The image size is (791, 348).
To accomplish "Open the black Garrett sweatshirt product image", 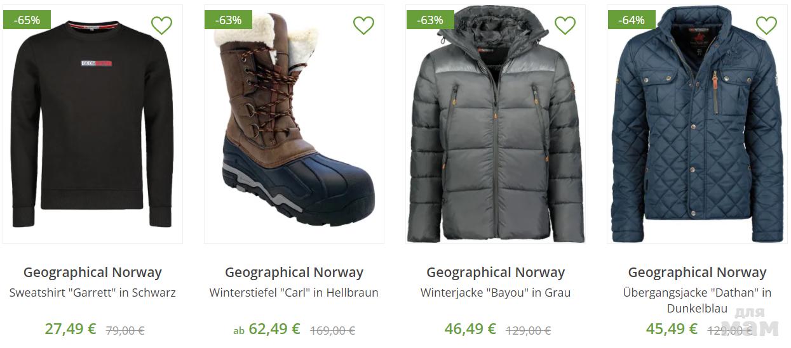I will click(93, 127).
